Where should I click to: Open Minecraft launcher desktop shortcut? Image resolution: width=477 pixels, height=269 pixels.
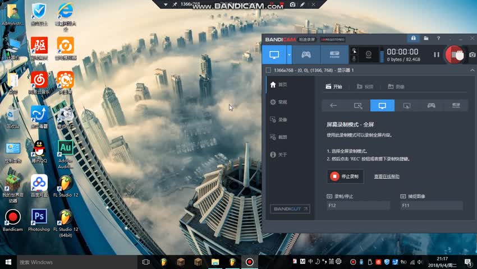12,188
